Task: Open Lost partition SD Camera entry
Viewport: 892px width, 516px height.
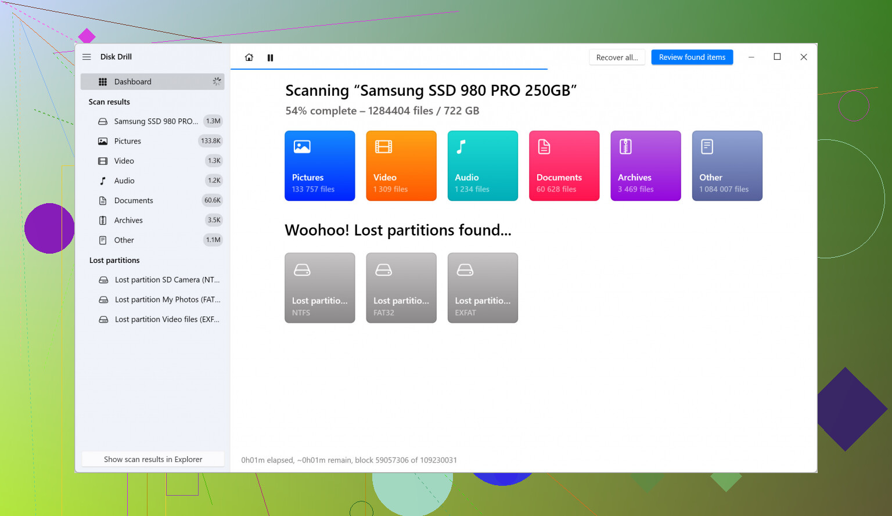Action: click(152, 280)
